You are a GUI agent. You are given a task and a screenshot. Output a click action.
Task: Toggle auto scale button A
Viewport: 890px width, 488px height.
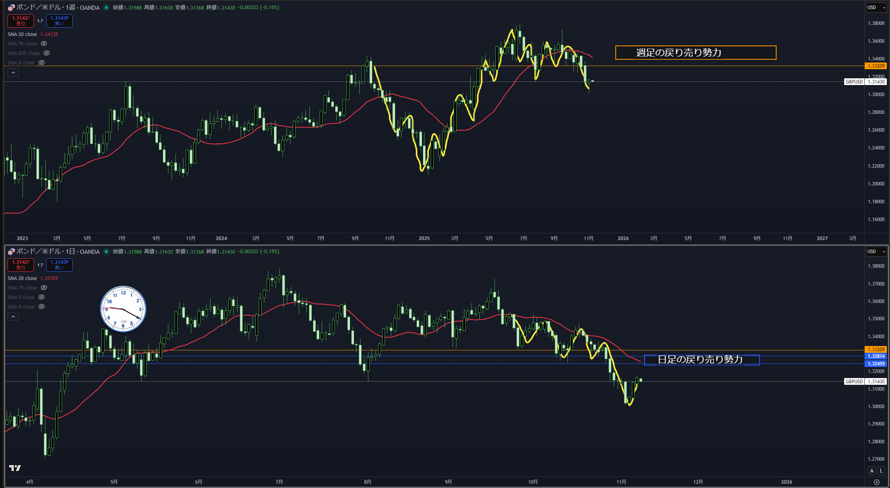click(872, 471)
